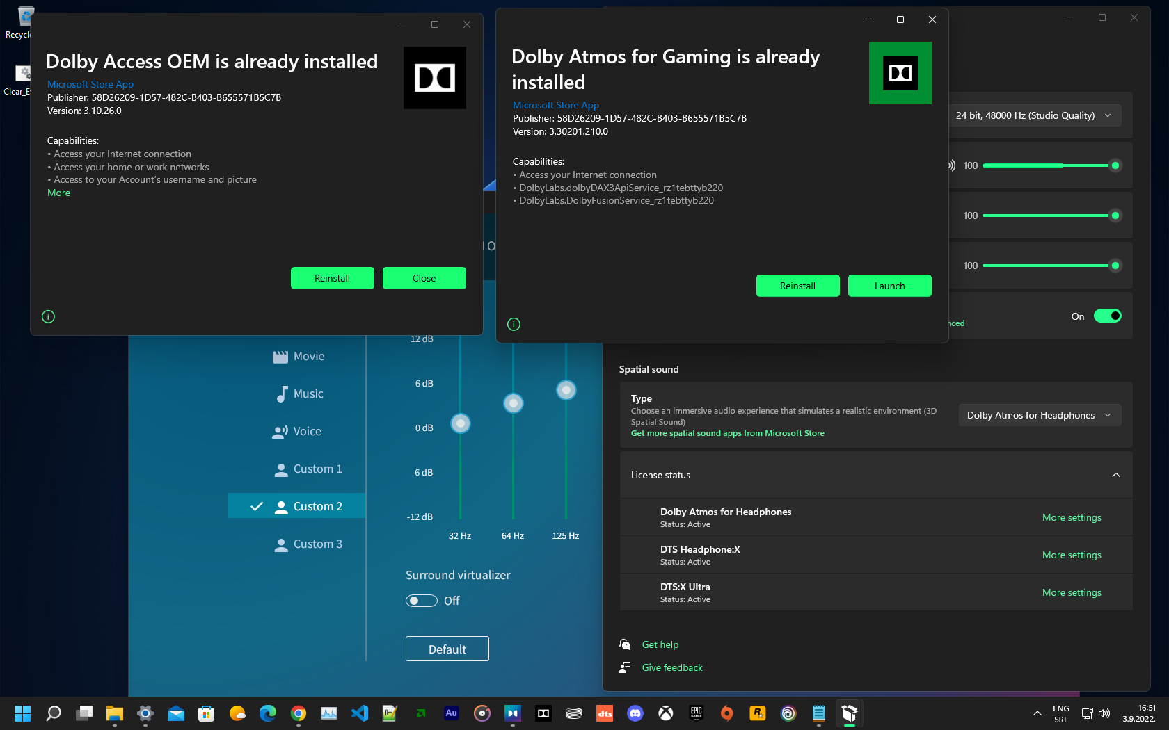Select the Custom 2 preset
The image size is (1169, 730).
(297, 506)
